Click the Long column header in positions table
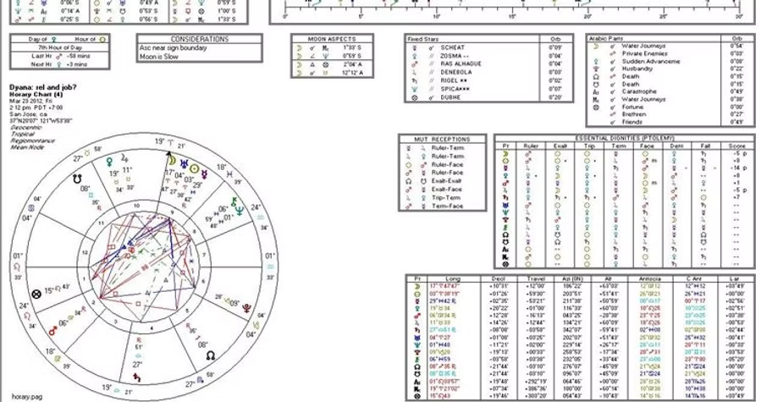The width and height of the screenshot is (761, 402). point(452,279)
